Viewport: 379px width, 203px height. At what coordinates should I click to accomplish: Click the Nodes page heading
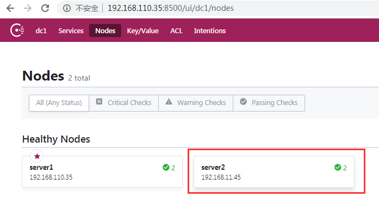pyautogui.click(x=44, y=76)
